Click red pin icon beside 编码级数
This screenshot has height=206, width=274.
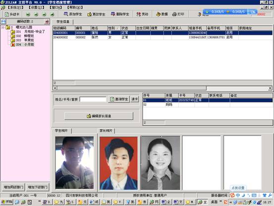click(47, 21)
